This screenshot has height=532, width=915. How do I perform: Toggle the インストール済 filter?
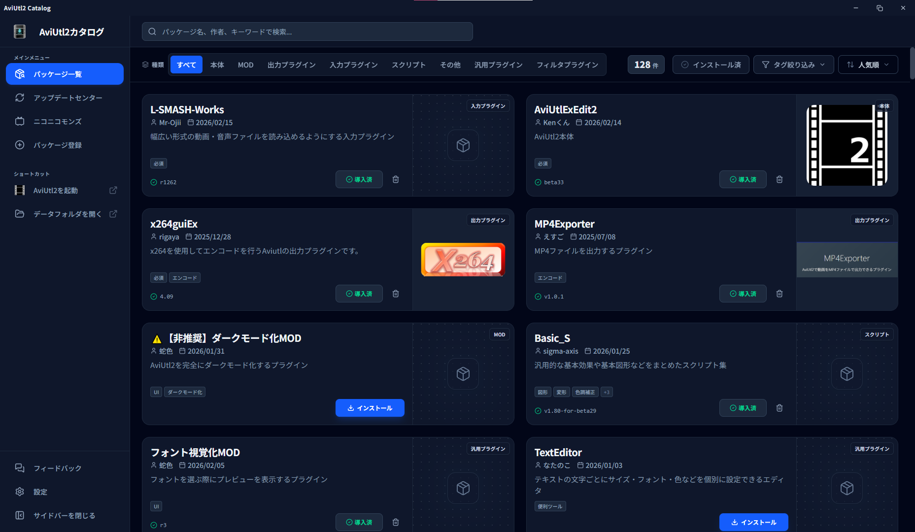click(711, 65)
